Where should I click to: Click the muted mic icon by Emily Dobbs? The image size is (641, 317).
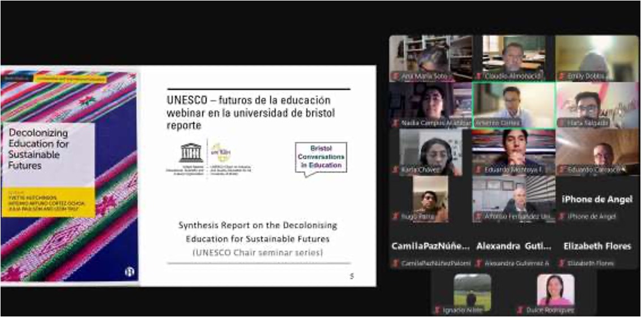[562, 76]
